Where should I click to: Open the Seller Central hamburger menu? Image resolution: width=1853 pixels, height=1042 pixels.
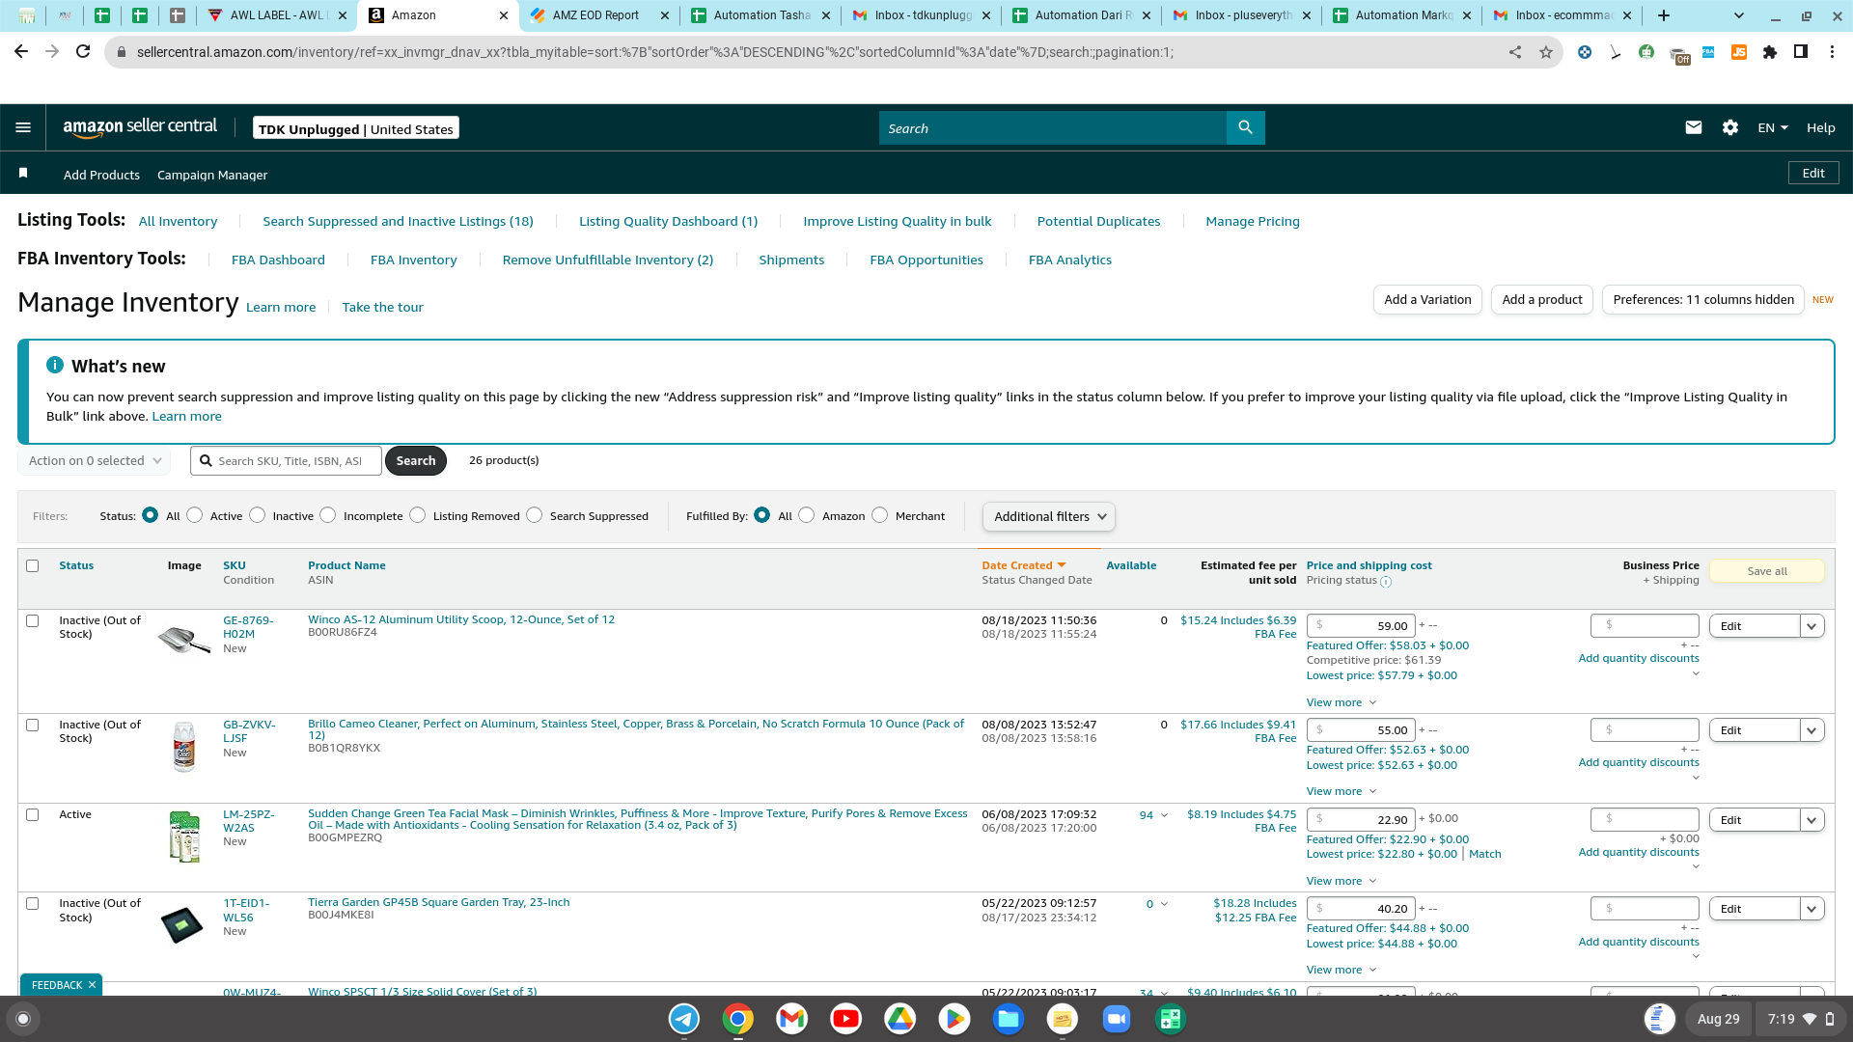(x=23, y=127)
